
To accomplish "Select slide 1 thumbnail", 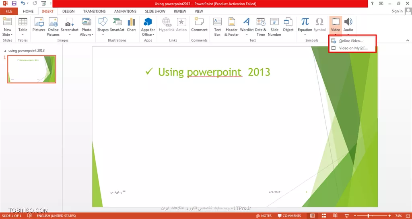I will click(31, 69).
